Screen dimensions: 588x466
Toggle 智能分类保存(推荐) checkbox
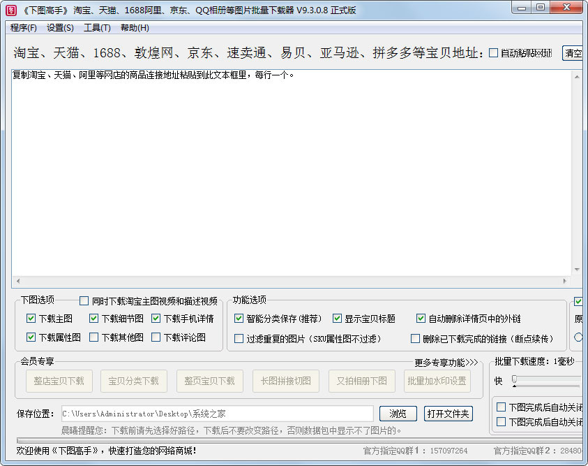point(239,319)
